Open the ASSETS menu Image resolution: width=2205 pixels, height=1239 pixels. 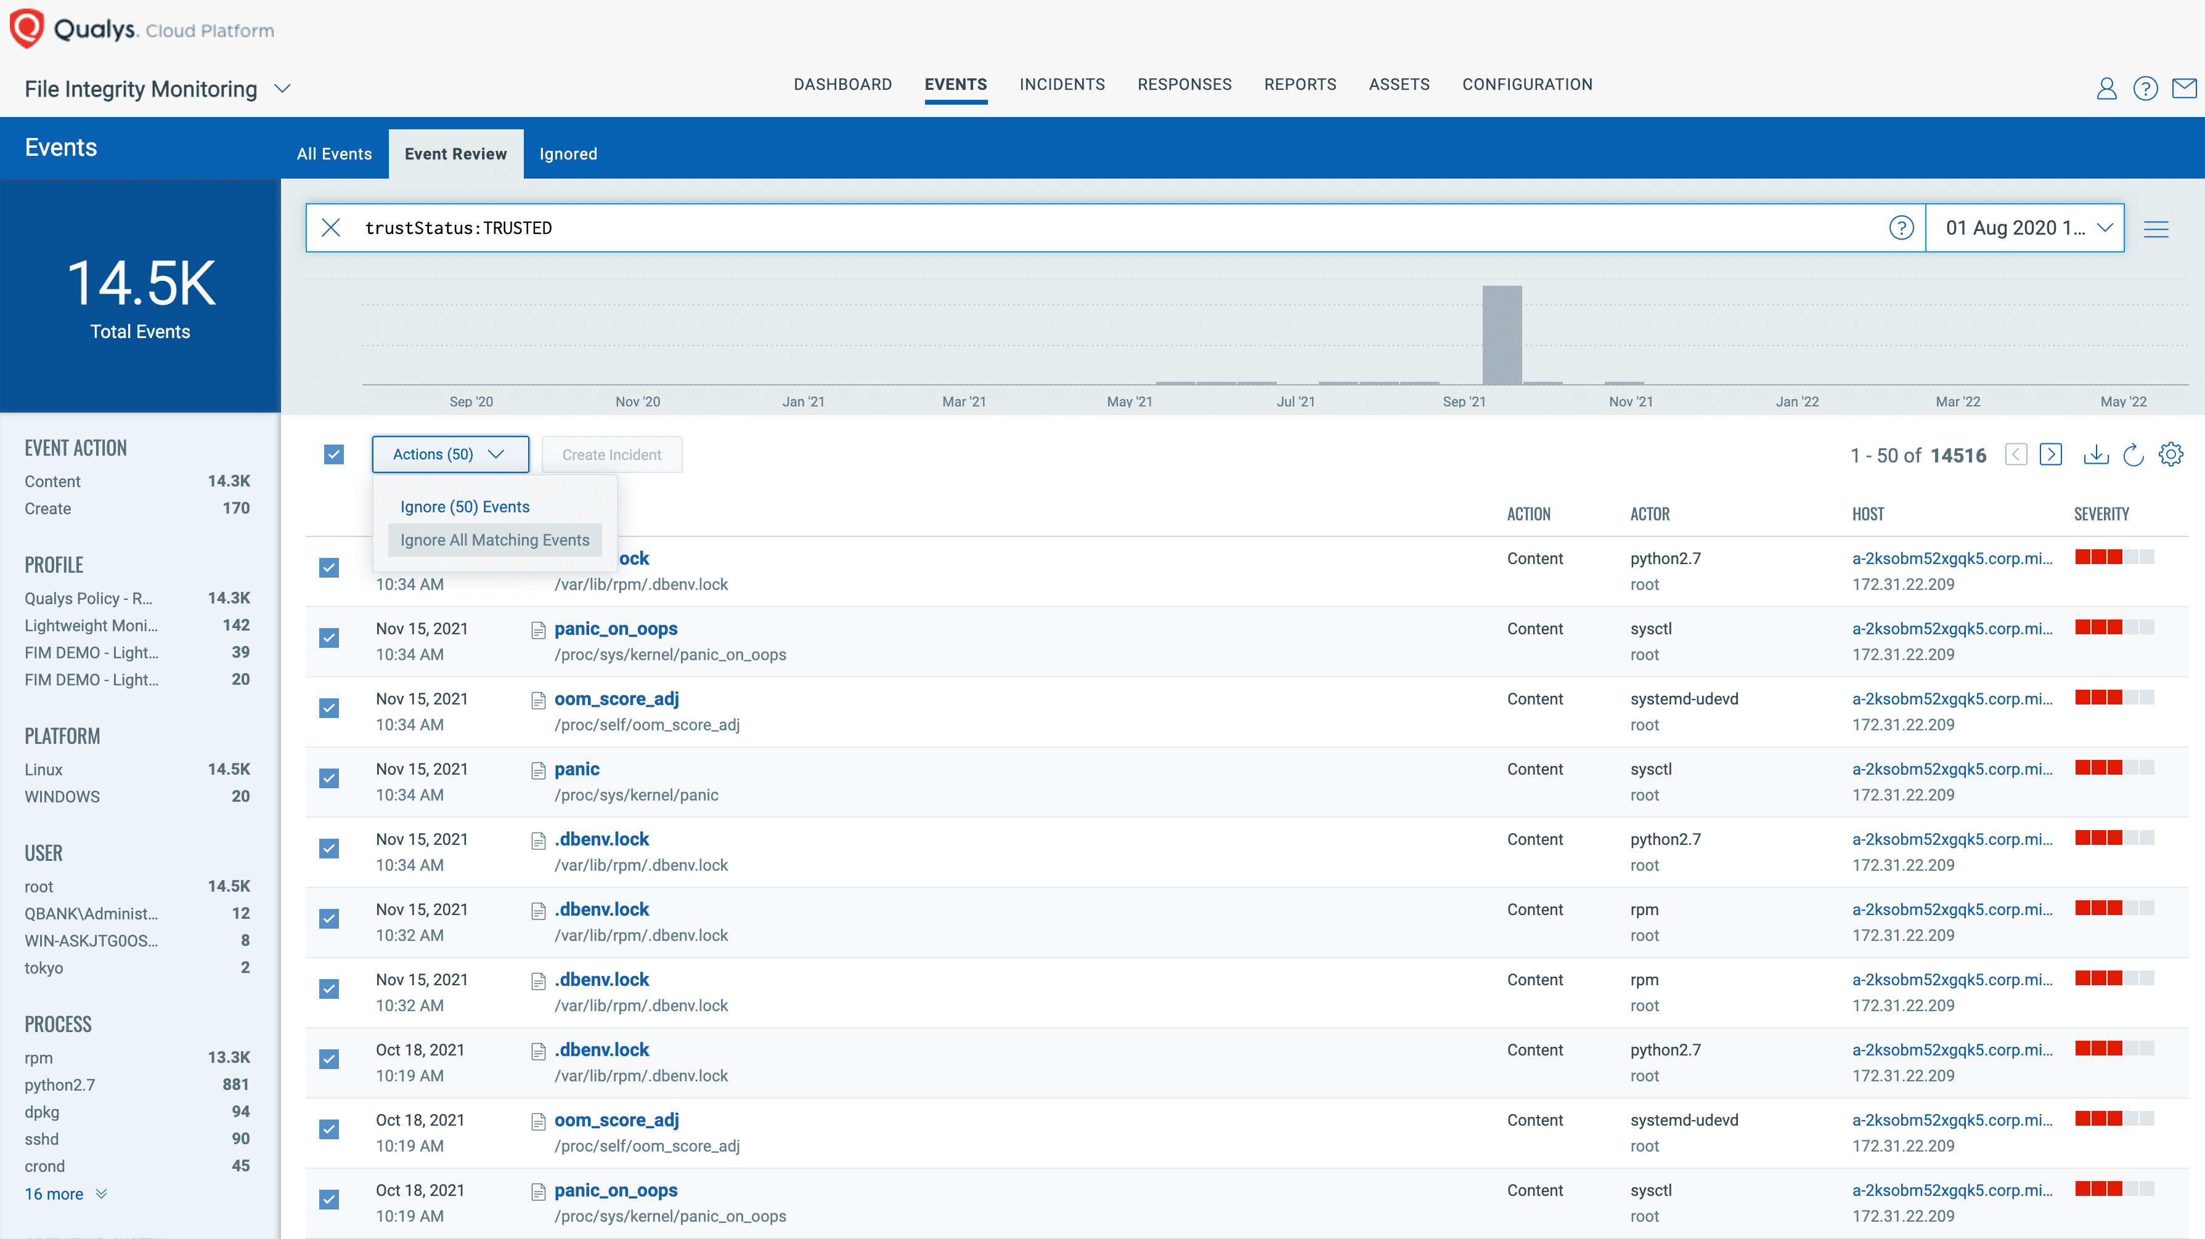click(1399, 84)
